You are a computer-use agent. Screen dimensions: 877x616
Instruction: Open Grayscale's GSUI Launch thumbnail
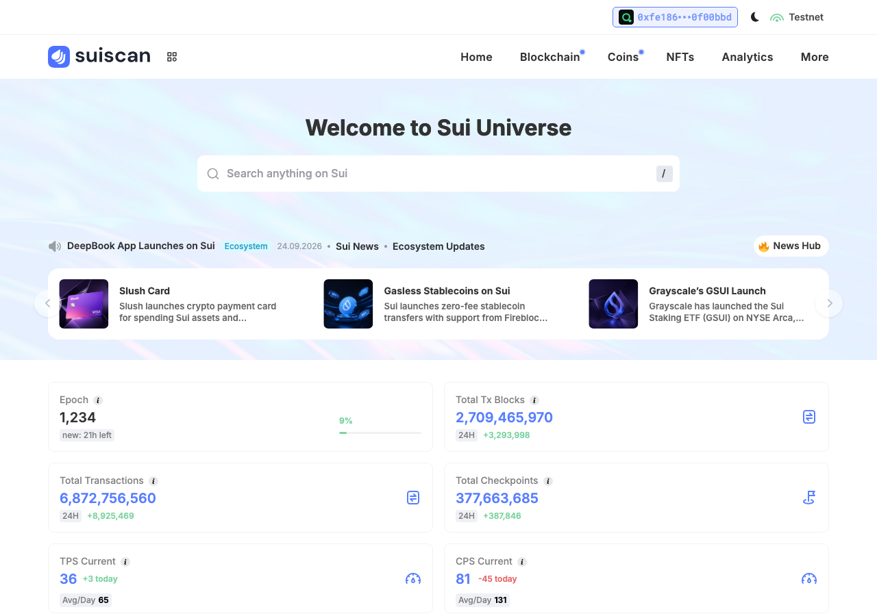[613, 304]
